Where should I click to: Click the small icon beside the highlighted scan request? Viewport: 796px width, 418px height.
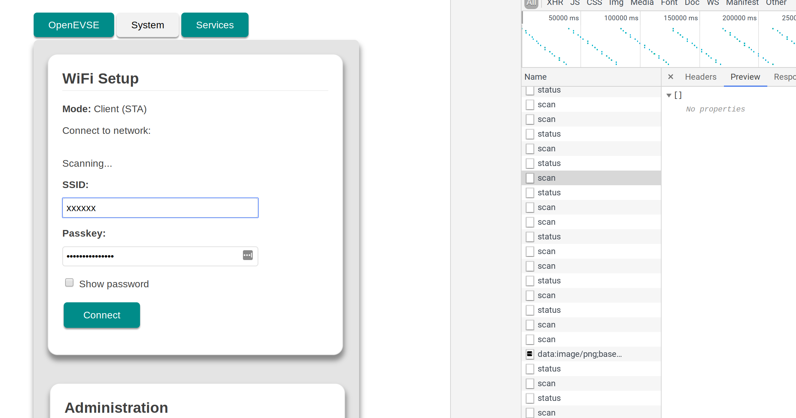[x=530, y=178]
